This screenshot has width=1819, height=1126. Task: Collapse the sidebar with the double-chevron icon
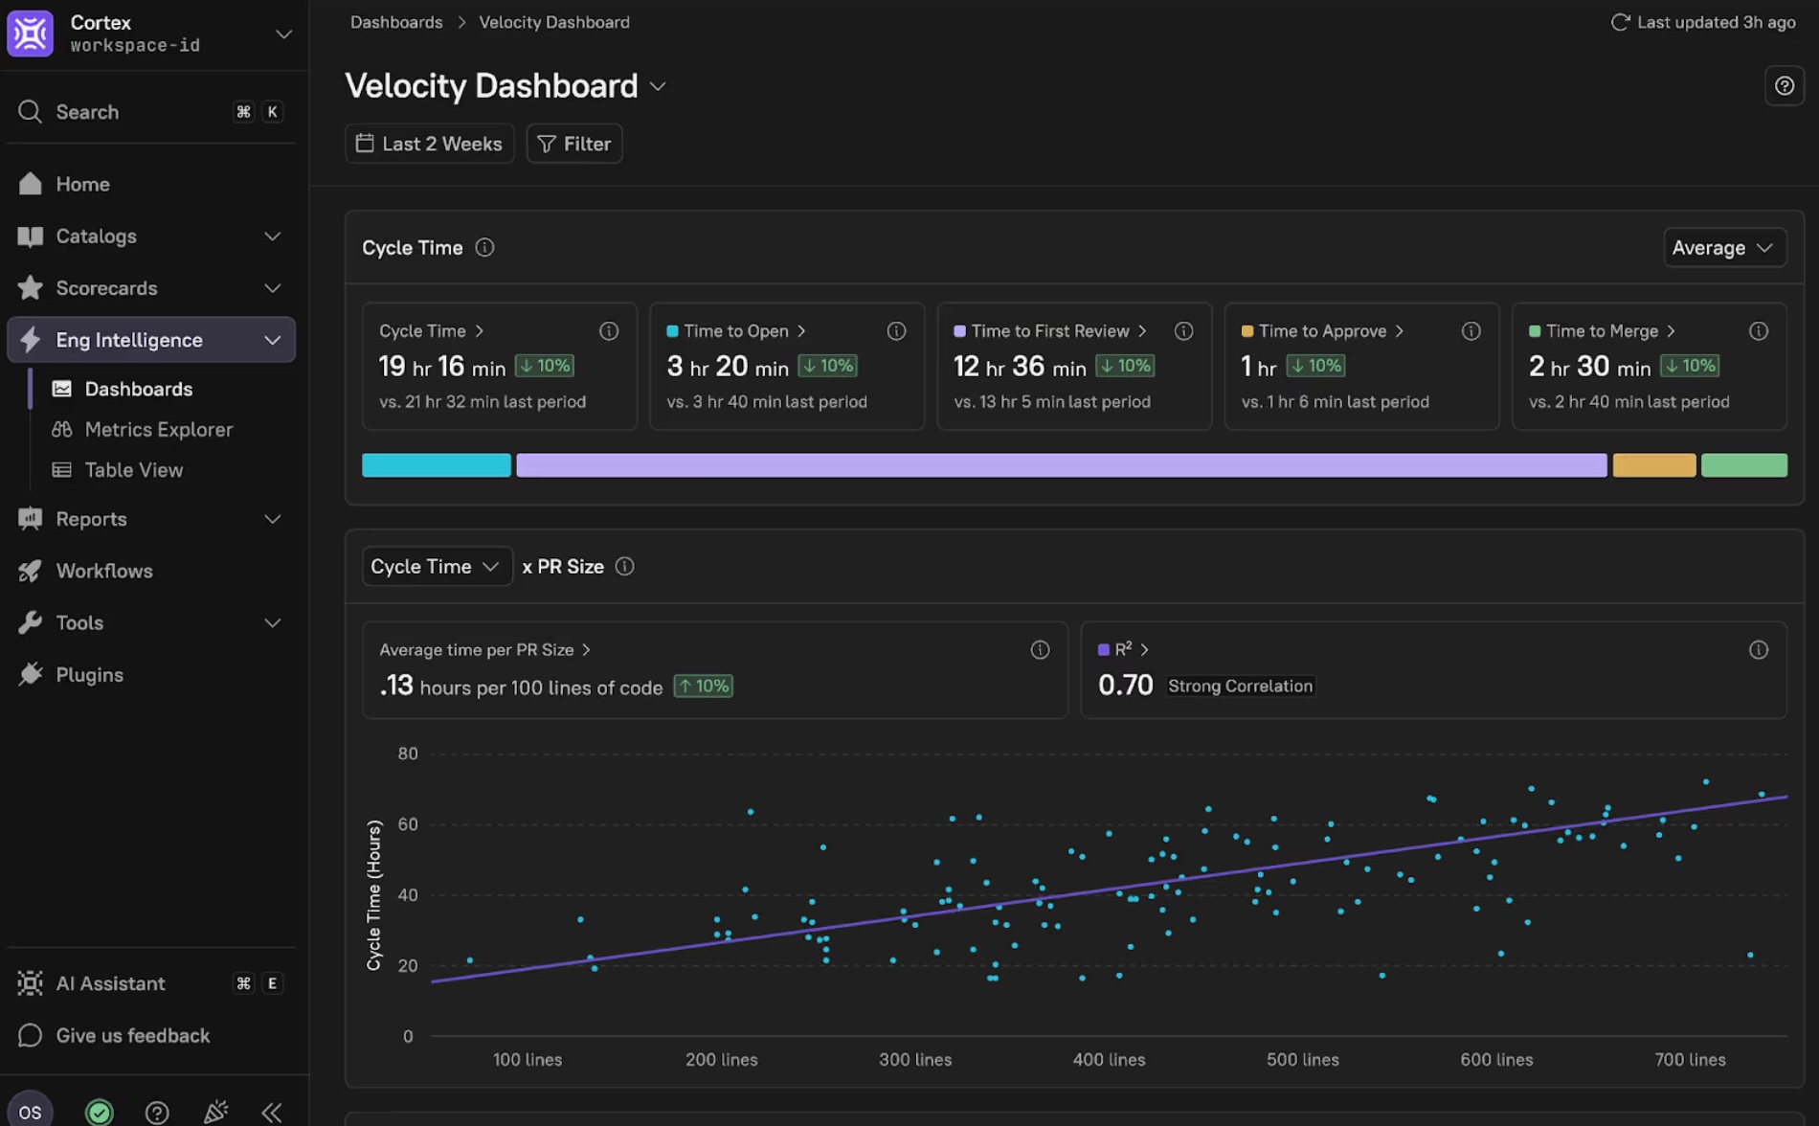coord(272,1112)
